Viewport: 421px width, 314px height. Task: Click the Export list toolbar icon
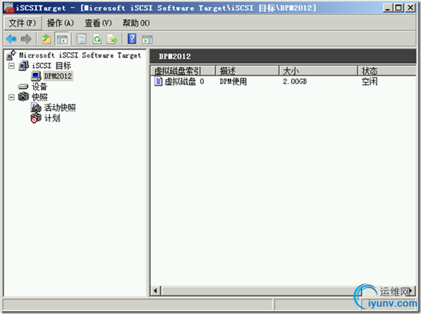pyautogui.click(x=112, y=39)
